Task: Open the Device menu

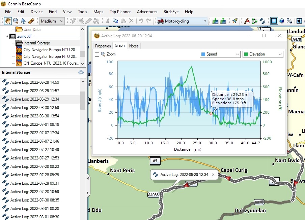Action: pyautogui.click(x=36, y=12)
